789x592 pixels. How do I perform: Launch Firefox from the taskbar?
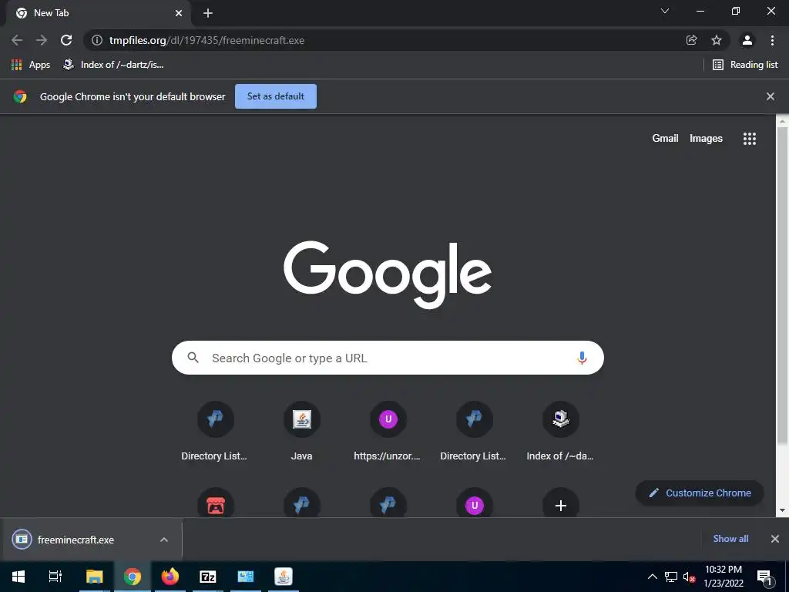[x=170, y=577]
